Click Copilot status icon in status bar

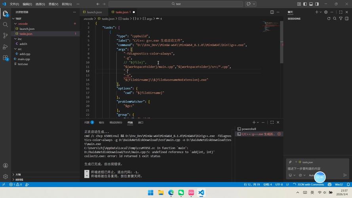329,185
